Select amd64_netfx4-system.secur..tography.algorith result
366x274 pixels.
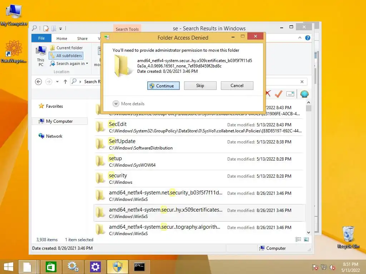tap(199, 230)
